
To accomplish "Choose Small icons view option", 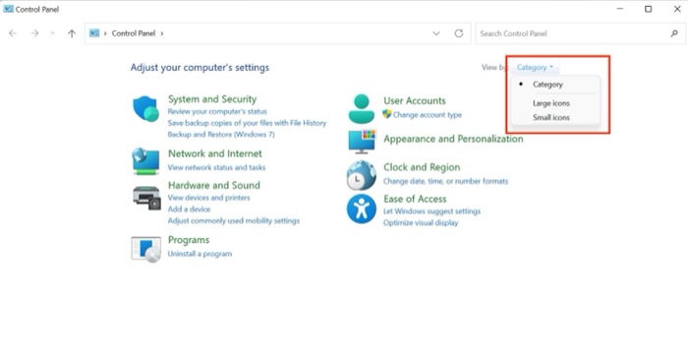I will [x=551, y=117].
